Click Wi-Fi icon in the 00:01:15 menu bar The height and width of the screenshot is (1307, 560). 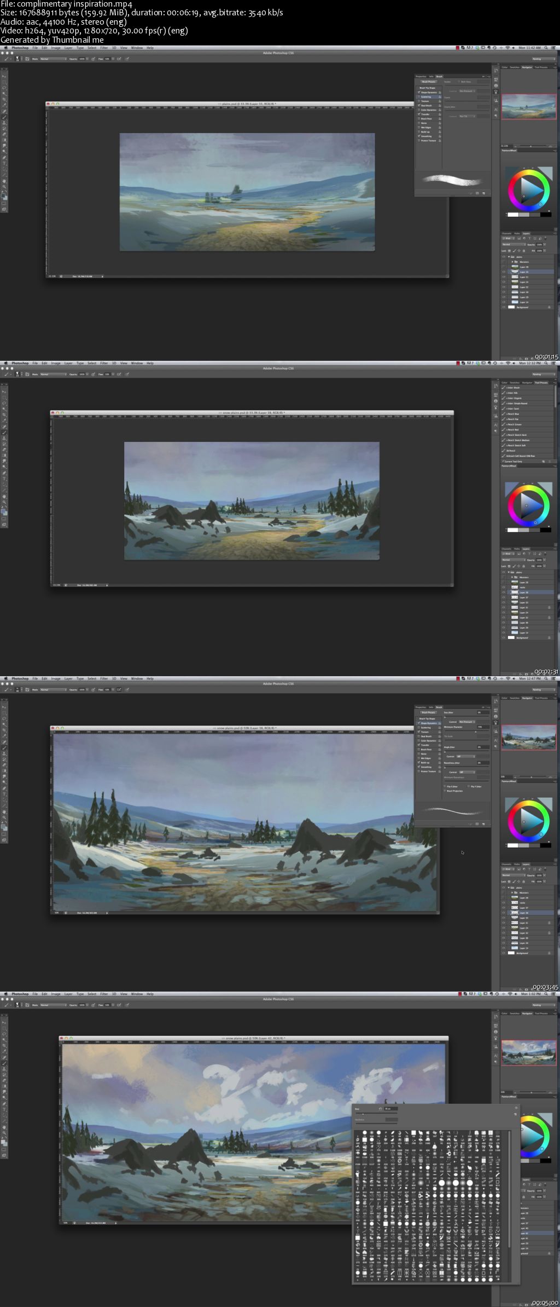pyautogui.click(x=507, y=48)
